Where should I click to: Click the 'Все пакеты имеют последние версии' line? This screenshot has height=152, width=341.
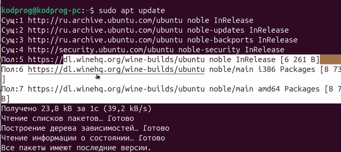click(x=76, y=148)
